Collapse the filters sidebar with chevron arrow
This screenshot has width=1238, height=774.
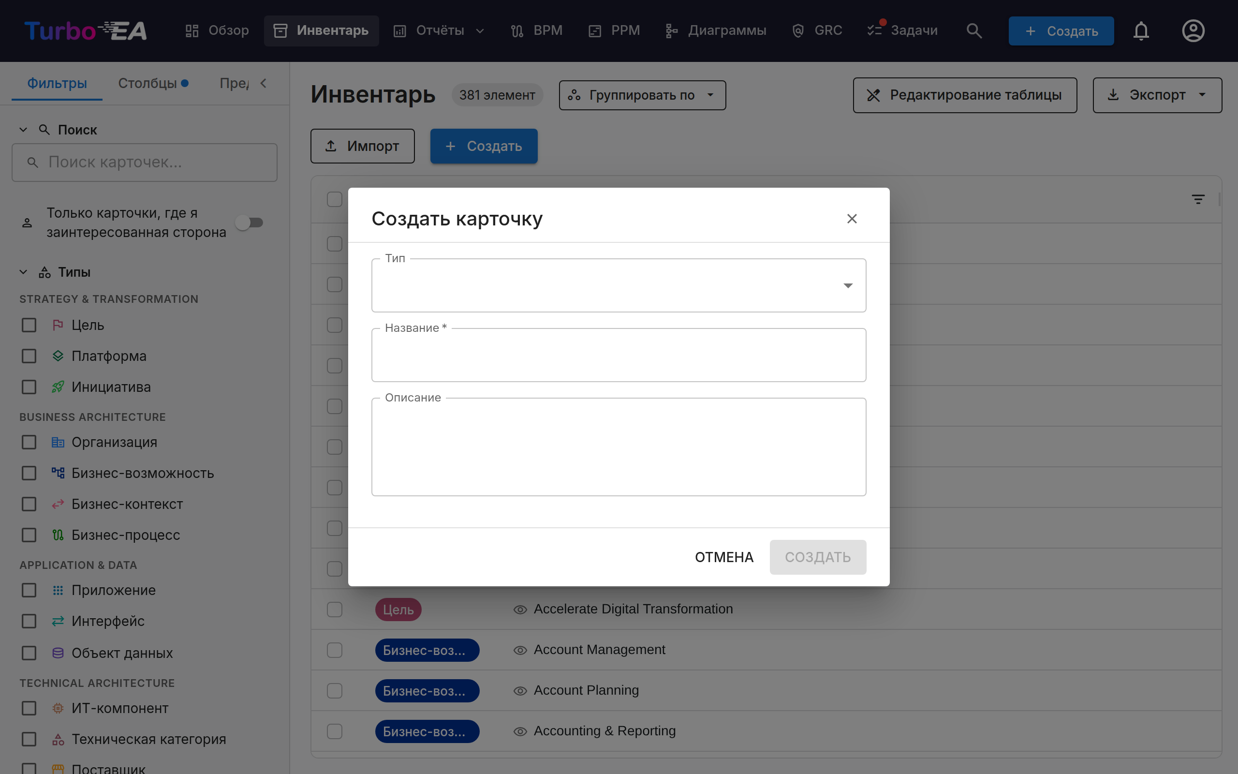point(264,83)
